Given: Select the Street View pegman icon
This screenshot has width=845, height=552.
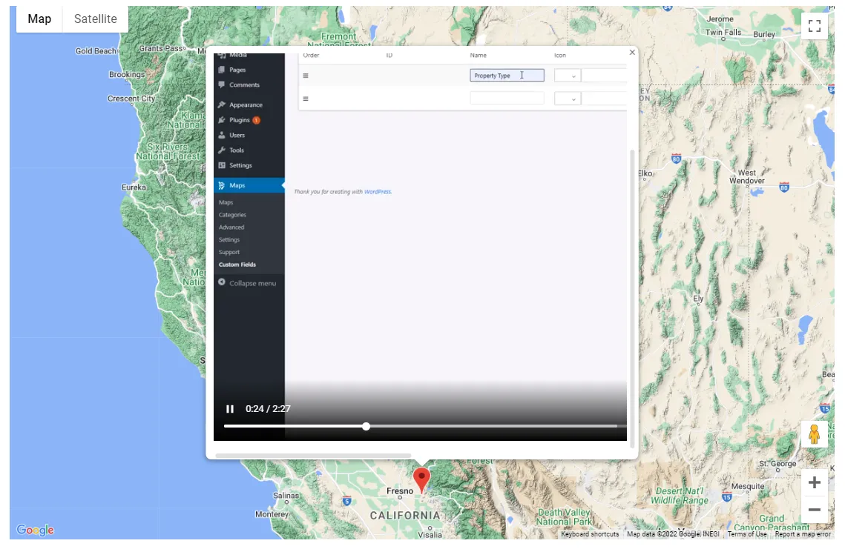Looking at the screenshot, I should pyautogui.click(x=815, y=434).
